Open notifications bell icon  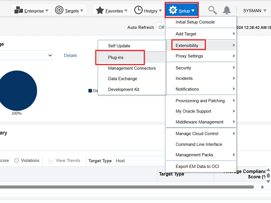(x=227, y=10)
